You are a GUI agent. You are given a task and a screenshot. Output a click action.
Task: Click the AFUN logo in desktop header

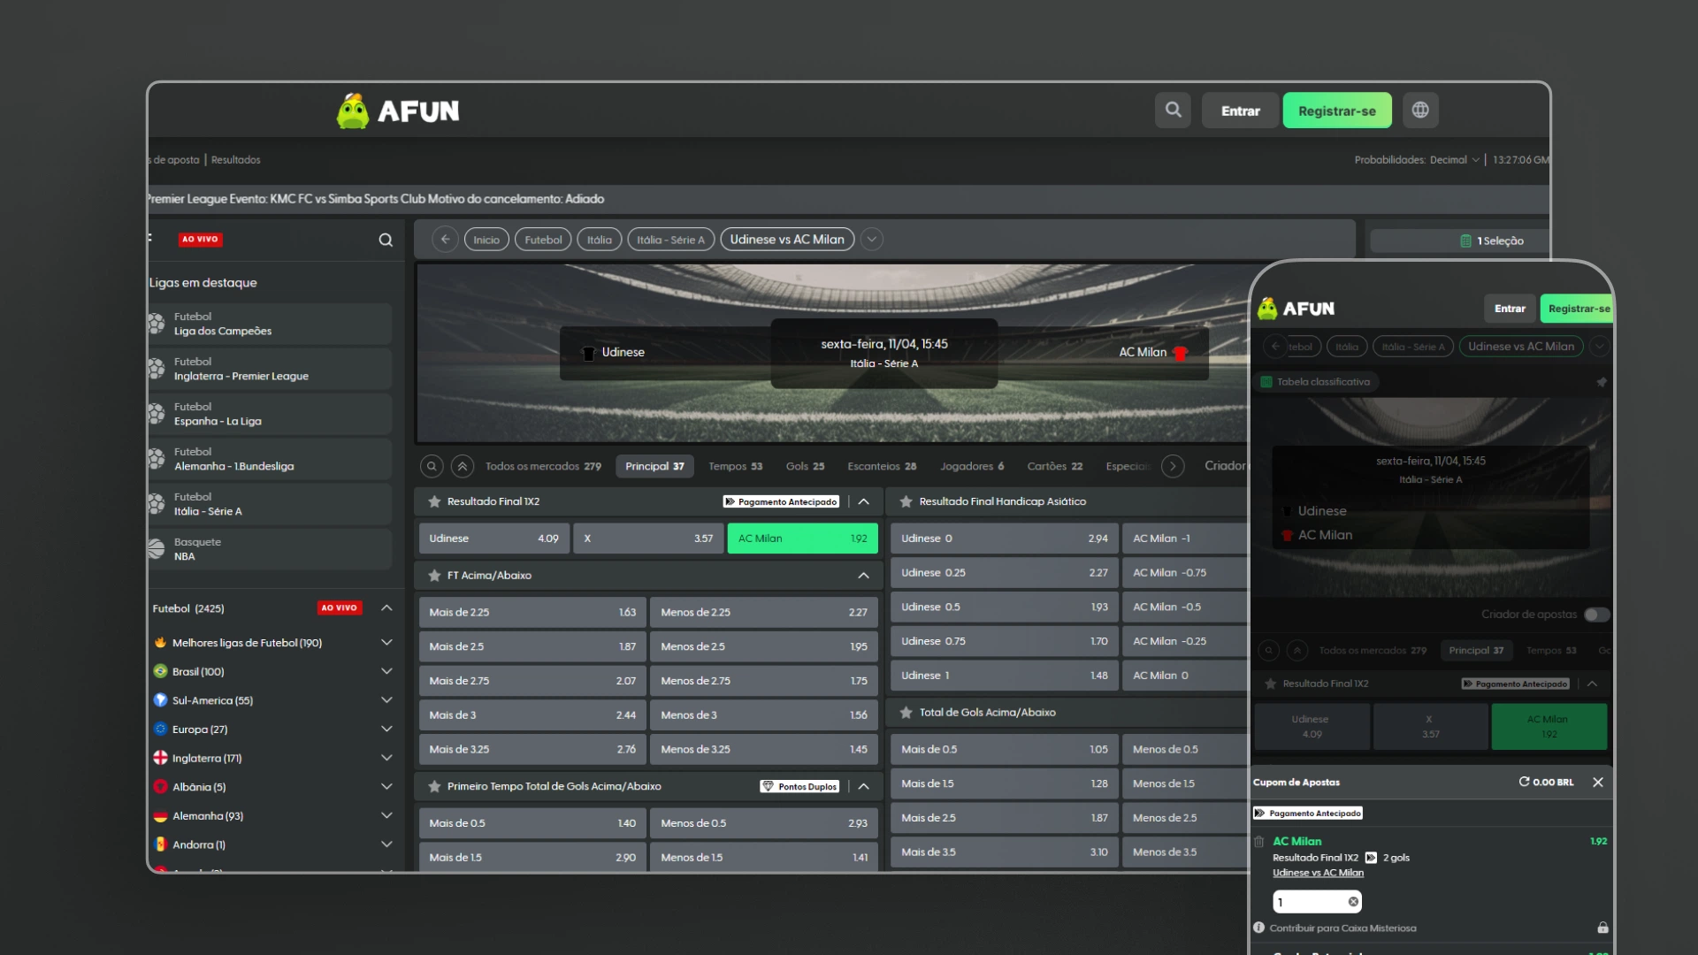click(398, 111)
